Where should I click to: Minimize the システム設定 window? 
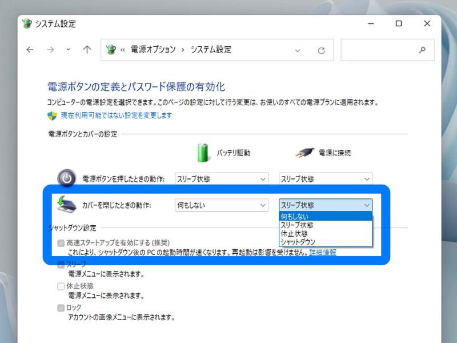(x=371, y=23)
